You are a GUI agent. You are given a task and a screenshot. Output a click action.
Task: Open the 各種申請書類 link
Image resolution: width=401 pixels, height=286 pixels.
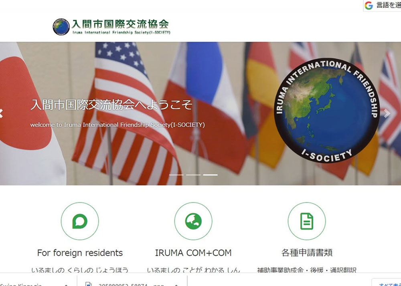click(307, 253)
